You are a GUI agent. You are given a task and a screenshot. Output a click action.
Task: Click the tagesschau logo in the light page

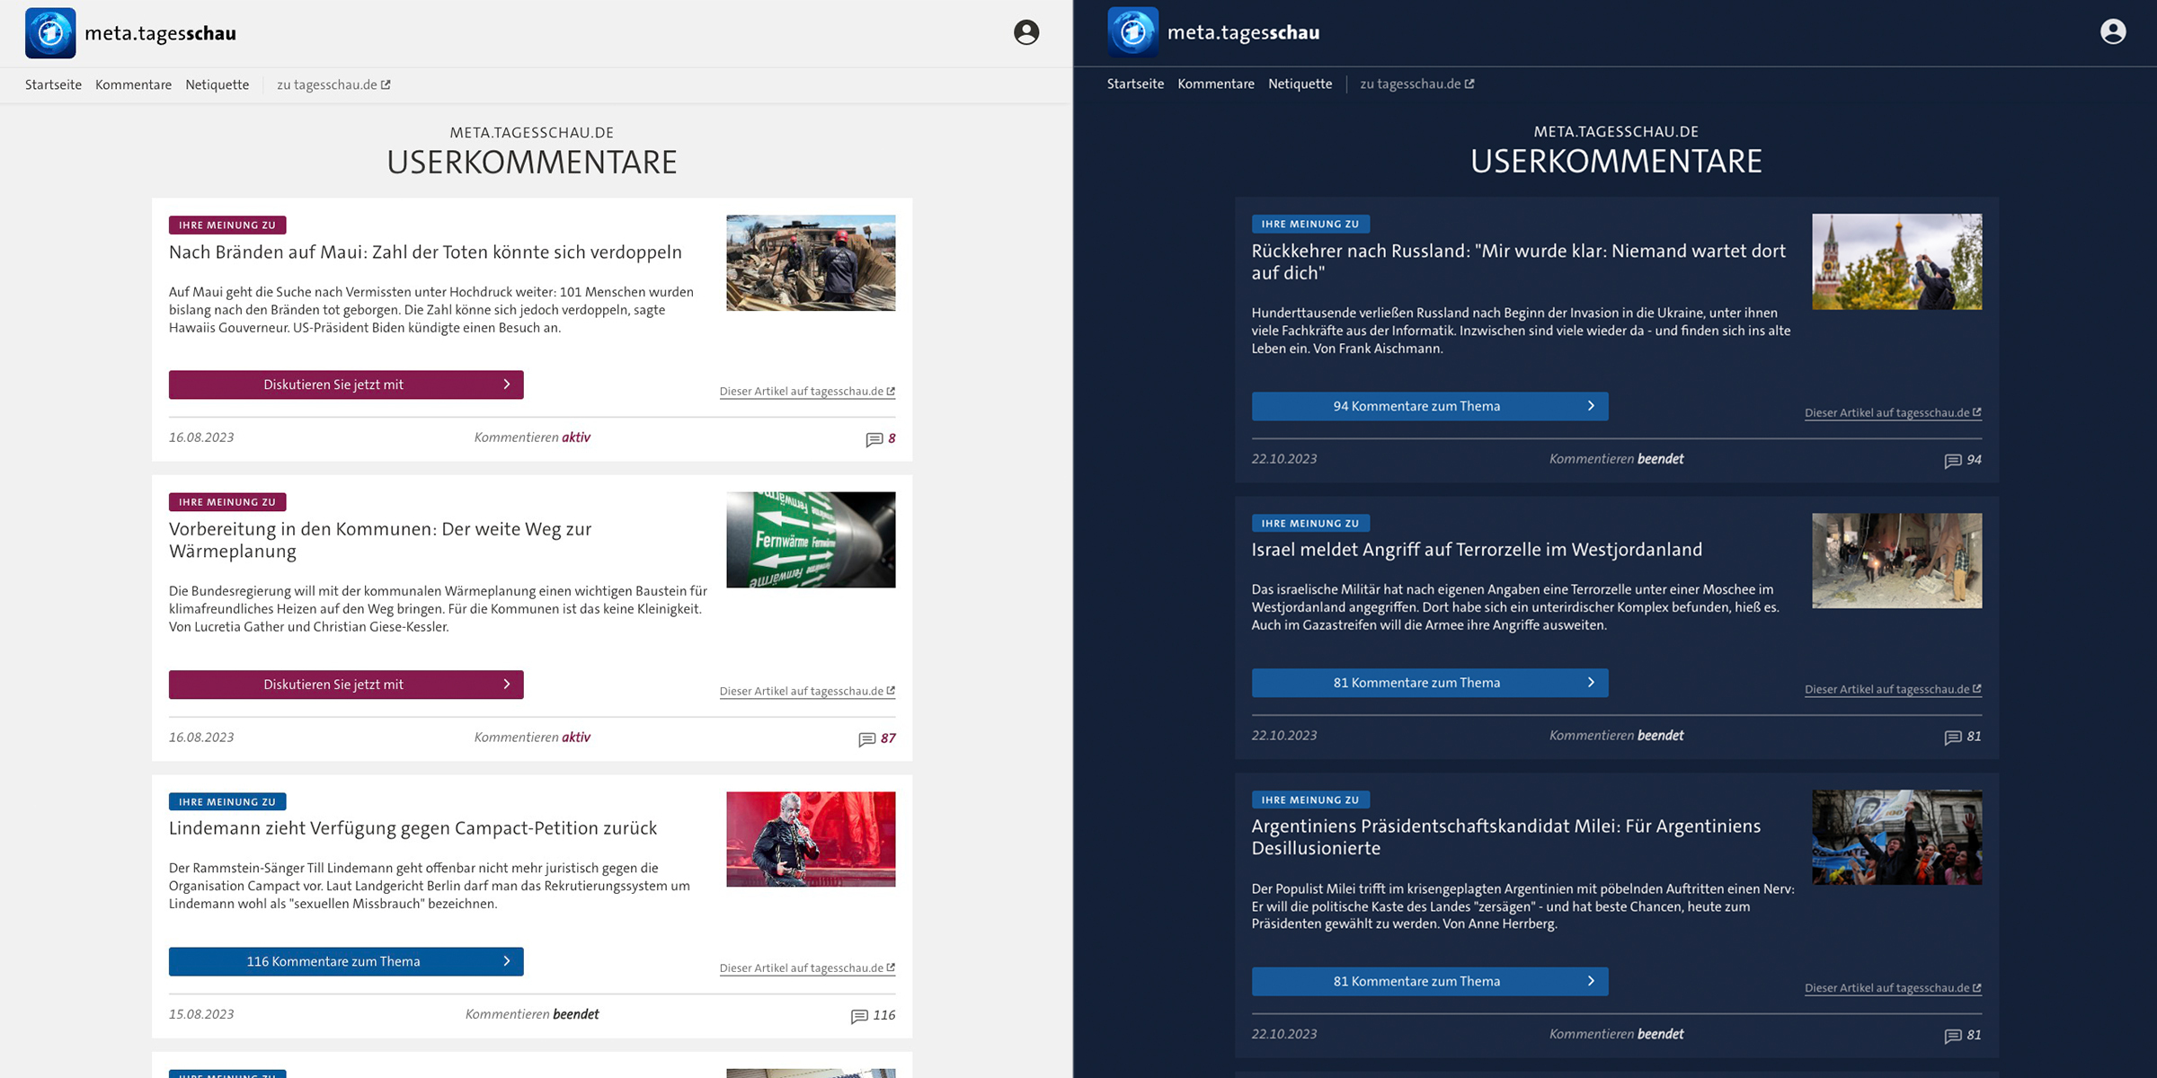[x=50, y=33]
